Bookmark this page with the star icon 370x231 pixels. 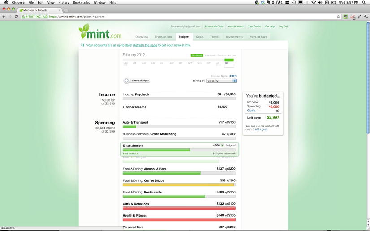click(x=338, y=17)
